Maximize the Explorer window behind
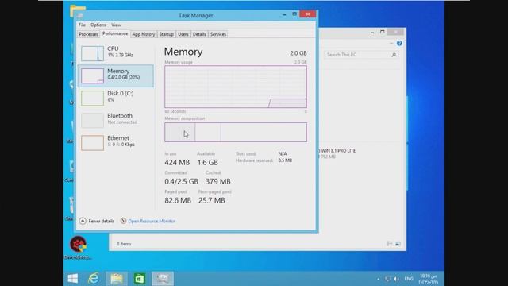This screenshot has height=286, width=508. coord(383,32)
